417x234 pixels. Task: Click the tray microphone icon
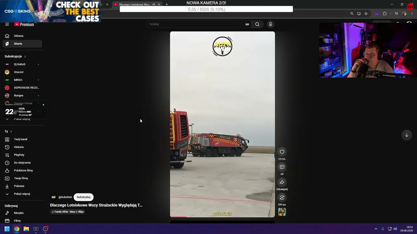(x=383, y=229)
